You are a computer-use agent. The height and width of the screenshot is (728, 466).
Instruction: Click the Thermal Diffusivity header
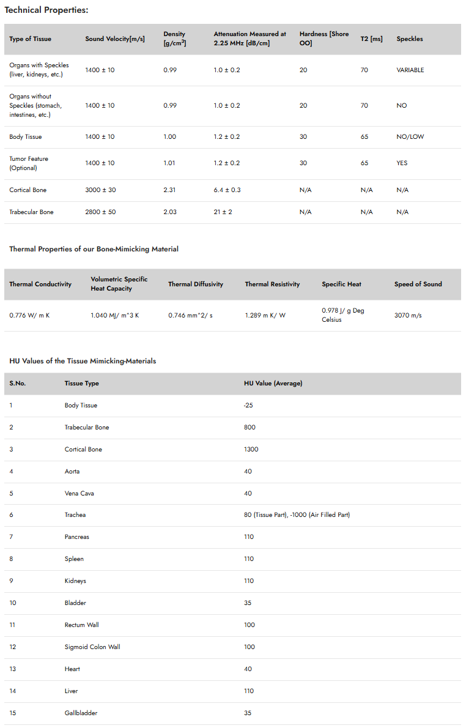(196, 284)
